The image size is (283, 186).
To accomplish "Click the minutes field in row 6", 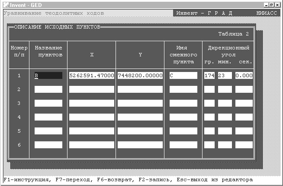I will 225,145.
